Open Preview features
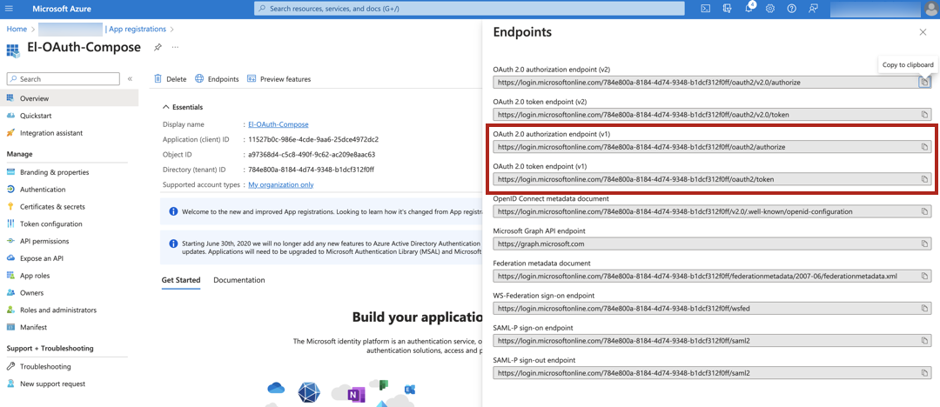The height and width of the screenshot is (407, 940). pyautogui.click(x=279, y=79)
